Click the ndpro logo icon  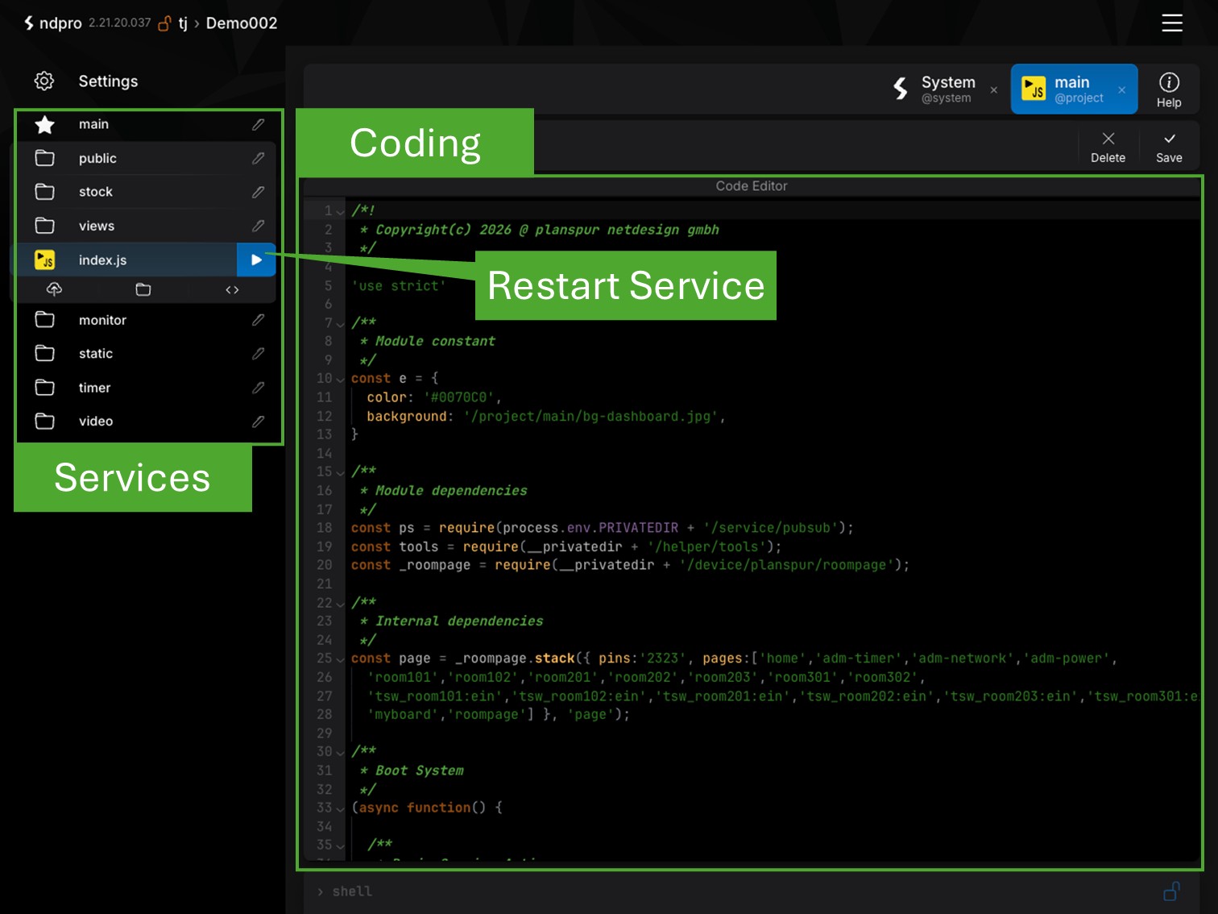coord(29,23)
